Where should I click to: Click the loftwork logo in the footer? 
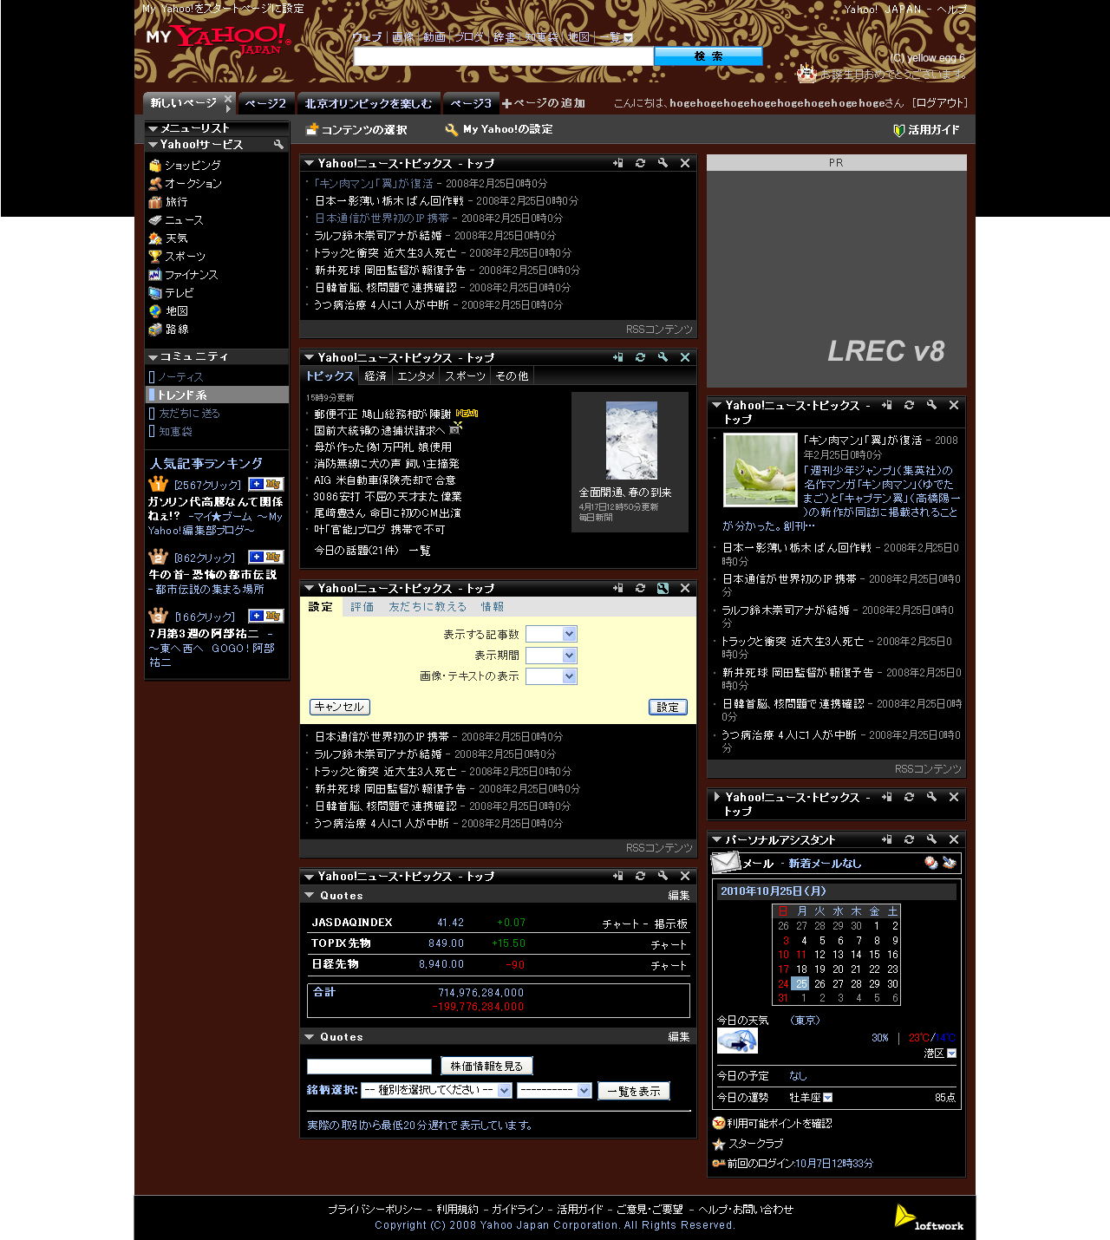point(928,1217)
